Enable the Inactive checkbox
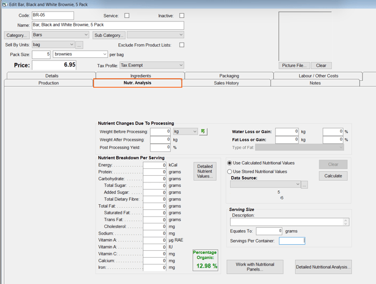The image size is (376, 284). [x=182, y=16]
